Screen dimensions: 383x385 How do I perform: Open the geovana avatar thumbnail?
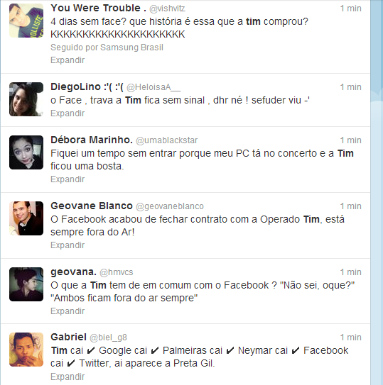[x=26, y=284]
